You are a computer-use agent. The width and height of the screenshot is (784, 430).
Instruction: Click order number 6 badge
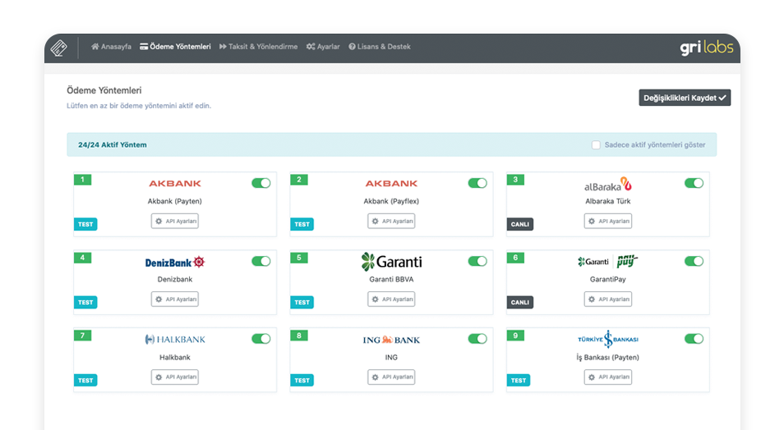point(515,258)
